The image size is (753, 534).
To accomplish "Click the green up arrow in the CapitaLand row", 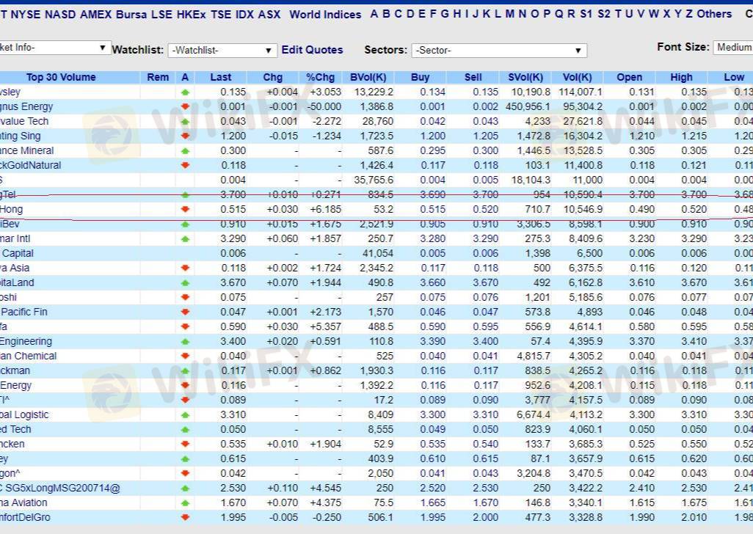I will tap(185, 283).
